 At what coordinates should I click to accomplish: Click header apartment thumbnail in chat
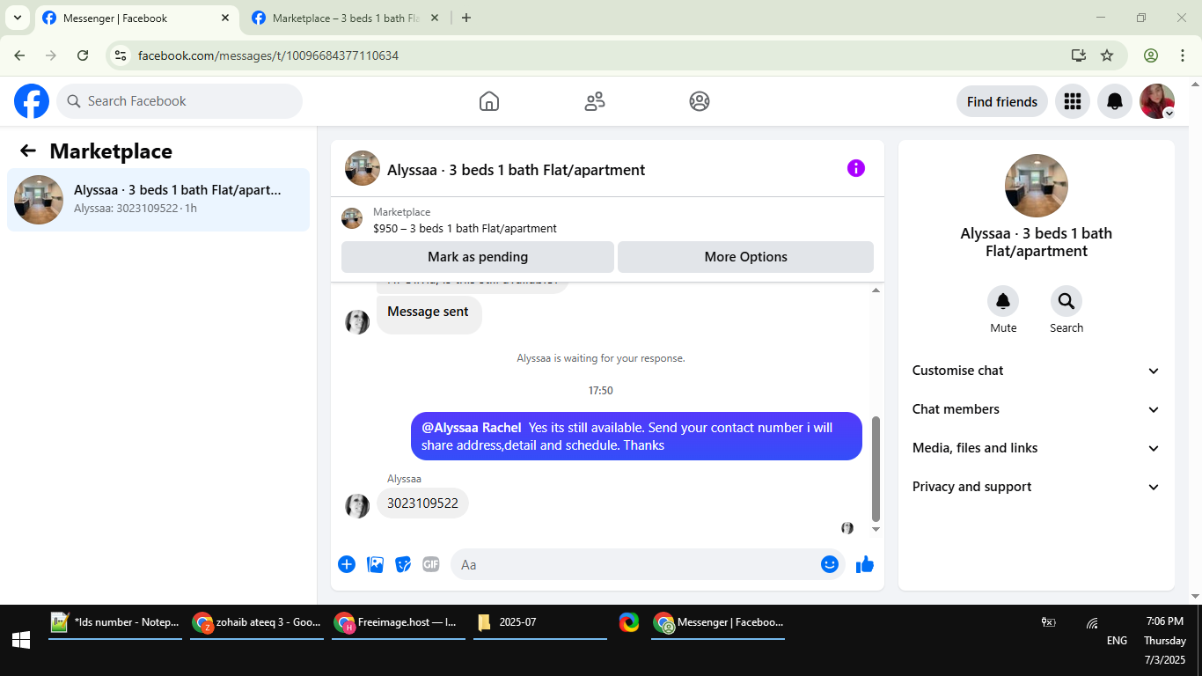pyautogui.click(x=363, y=168)
